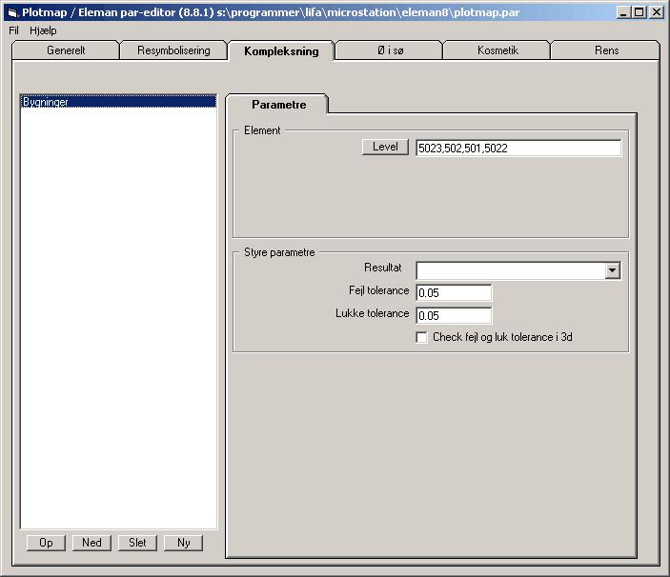
Task: Click the Ned button
Action: pos(91,543)
